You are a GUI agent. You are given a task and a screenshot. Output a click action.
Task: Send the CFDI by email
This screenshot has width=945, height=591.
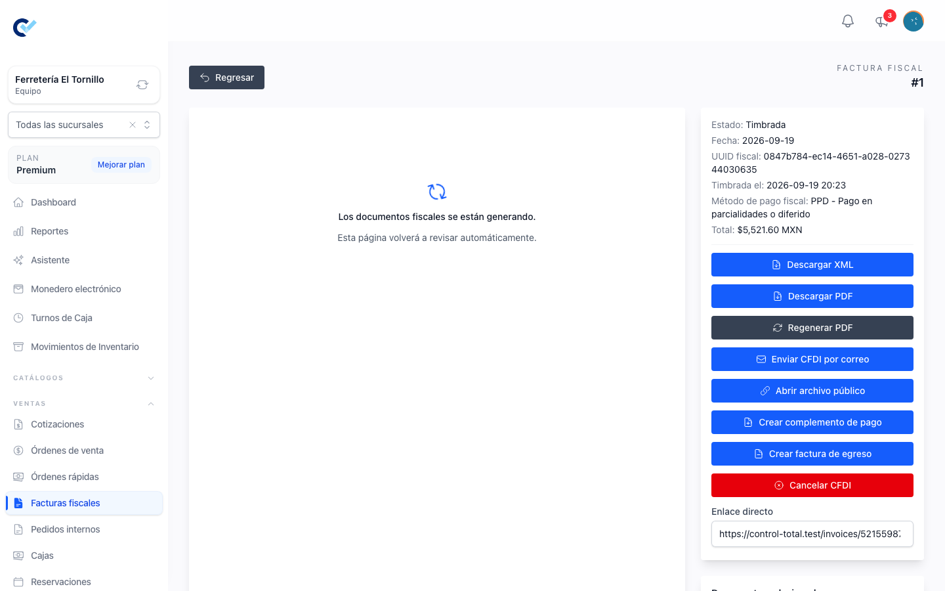(x=812, y=359)
